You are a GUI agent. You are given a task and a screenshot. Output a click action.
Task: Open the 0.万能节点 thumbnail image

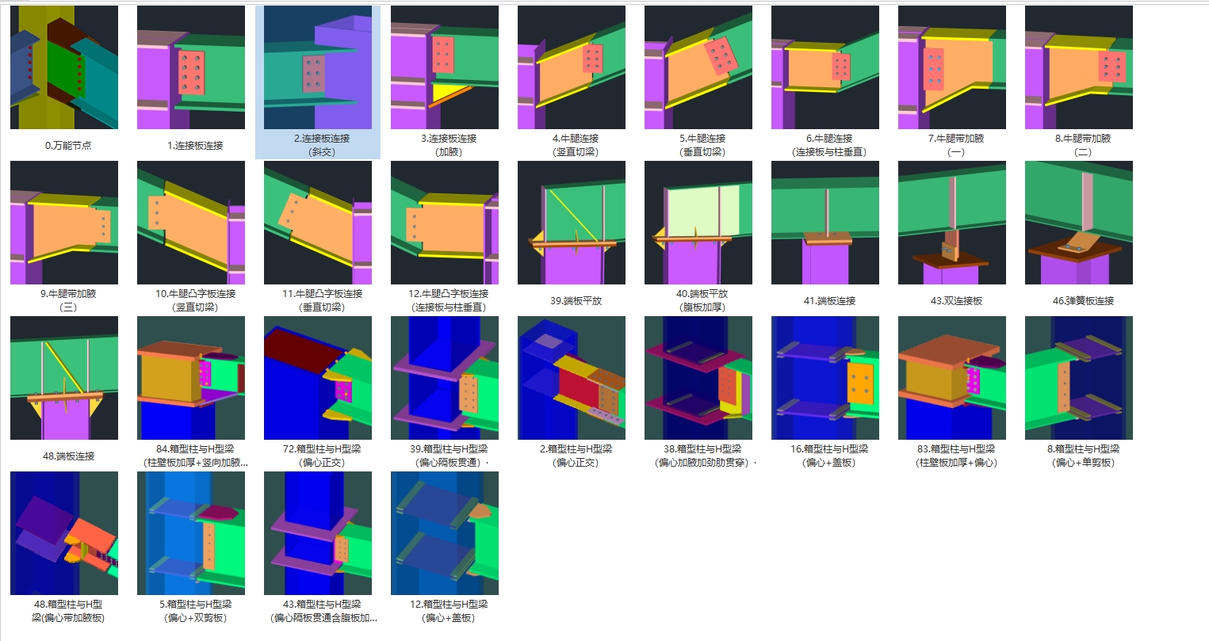[64, 67]
